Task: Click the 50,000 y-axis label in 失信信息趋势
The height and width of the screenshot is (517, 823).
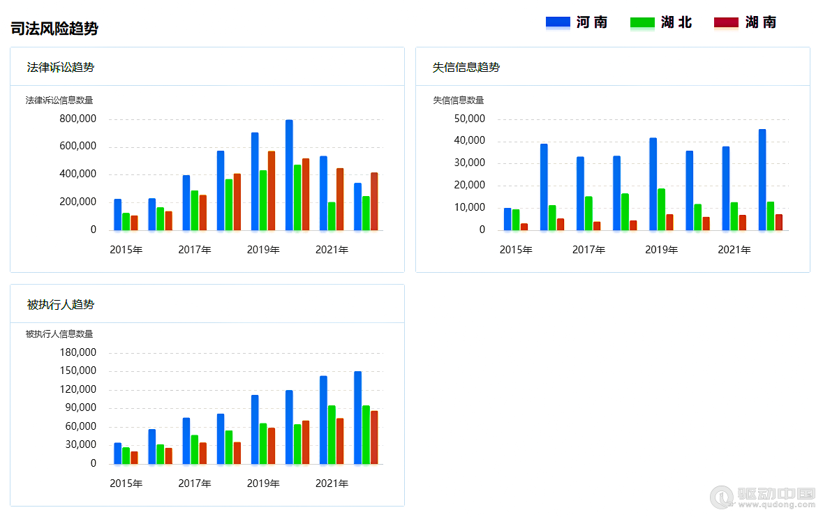Action: coord(469,119)
